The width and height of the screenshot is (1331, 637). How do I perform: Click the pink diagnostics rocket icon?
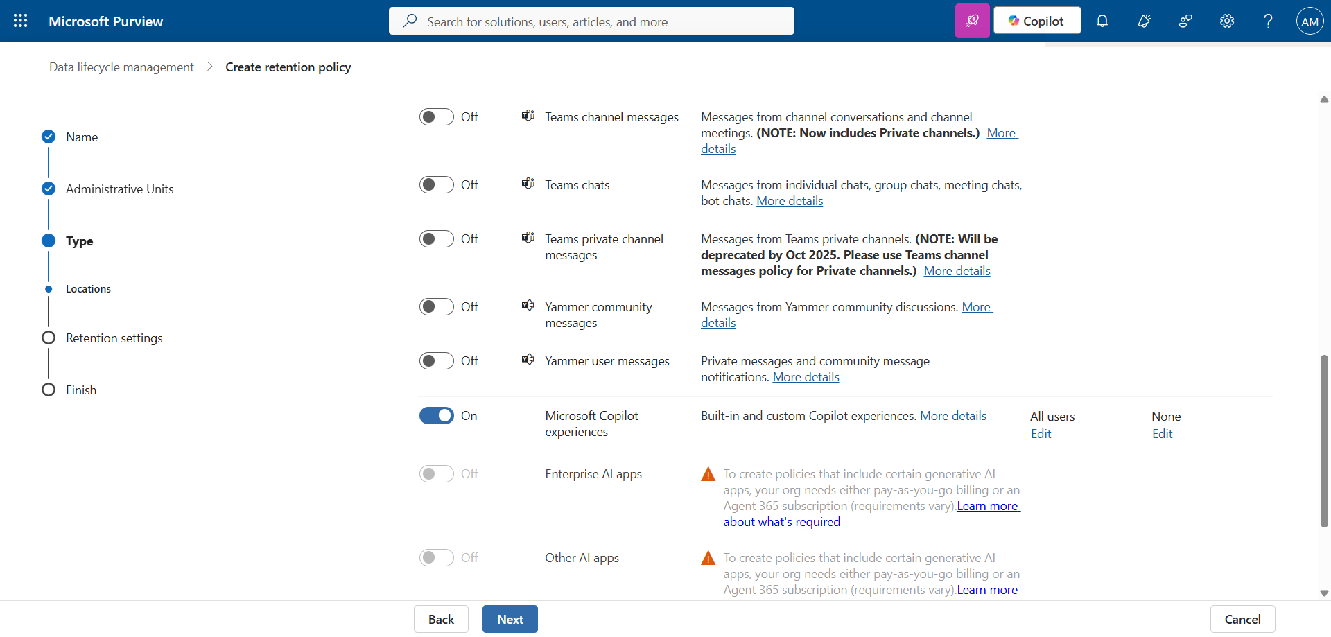(x=972, y=21)
